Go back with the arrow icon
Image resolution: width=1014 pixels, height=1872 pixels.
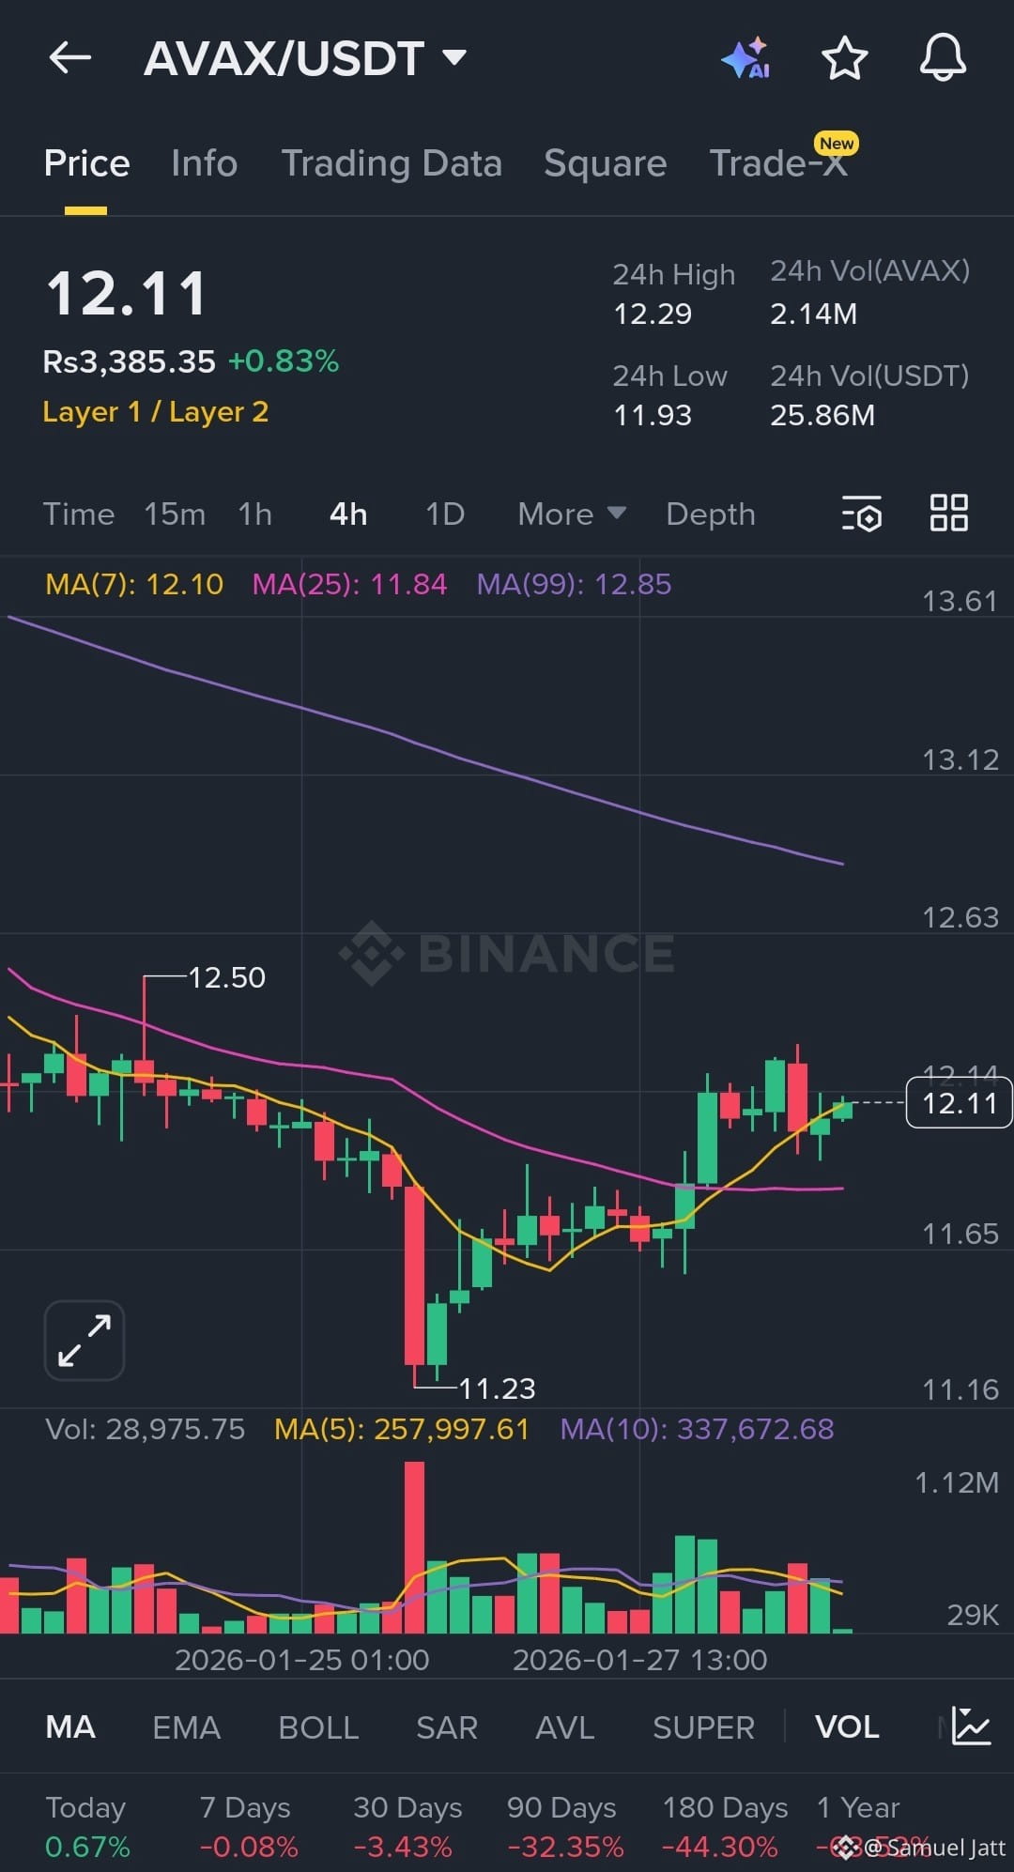[70, 58]
